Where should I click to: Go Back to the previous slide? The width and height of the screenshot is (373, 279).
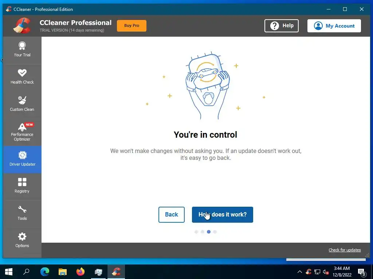click(x=172, y=214)
